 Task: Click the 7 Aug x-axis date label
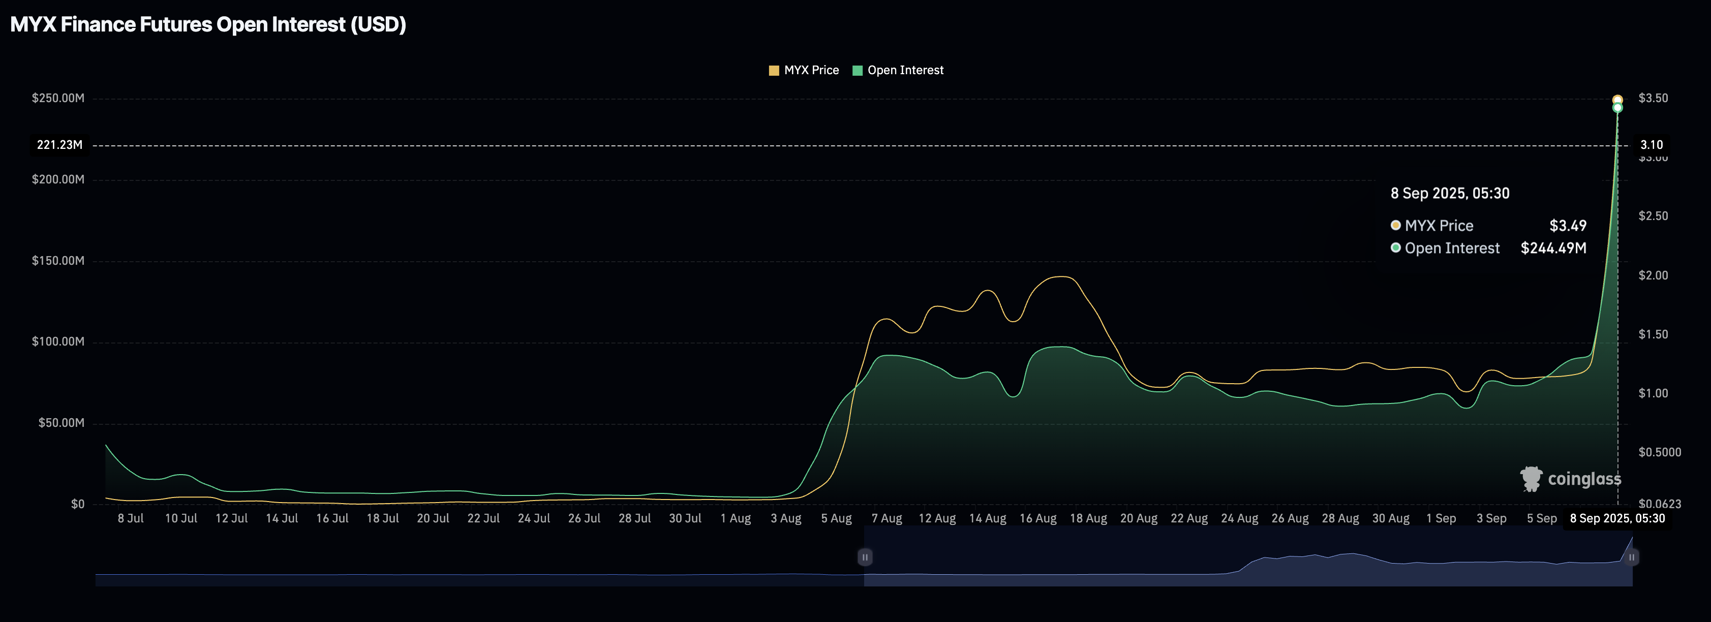pyautogui.click(x=887, y=518)
